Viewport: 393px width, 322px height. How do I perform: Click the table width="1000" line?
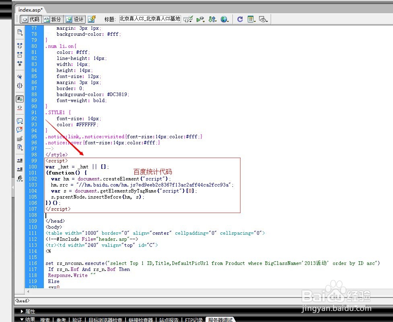click(155, 233)
